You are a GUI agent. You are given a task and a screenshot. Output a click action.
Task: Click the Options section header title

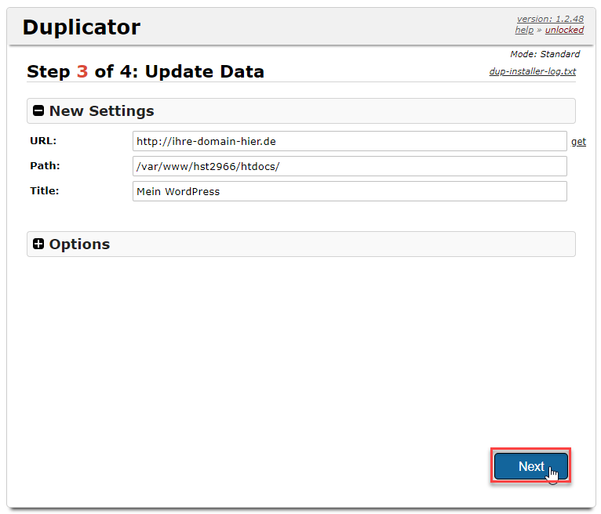[x=79, y=244]
